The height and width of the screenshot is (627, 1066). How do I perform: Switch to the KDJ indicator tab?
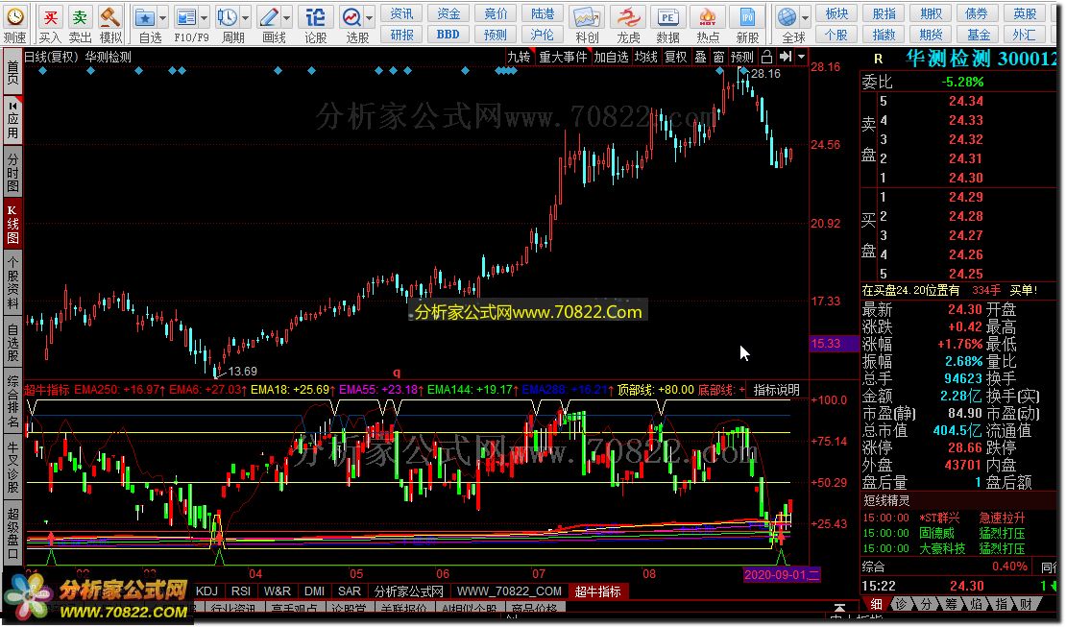(x=206, y=591)
